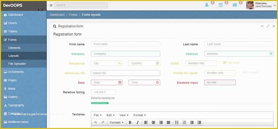
Task: Open the editor File menu
Action: point(98,115)
